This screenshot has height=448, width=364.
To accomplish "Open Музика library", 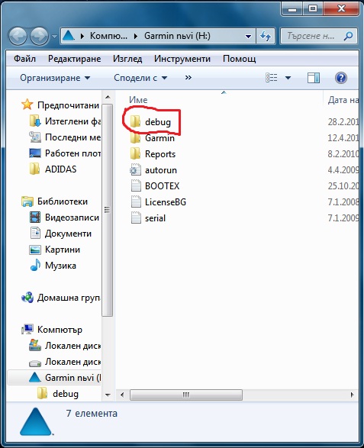I will (x=60, y=266).
